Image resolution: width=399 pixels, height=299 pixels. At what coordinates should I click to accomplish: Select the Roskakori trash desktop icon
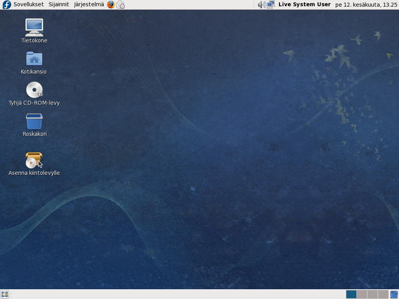[x=34, y=121]
